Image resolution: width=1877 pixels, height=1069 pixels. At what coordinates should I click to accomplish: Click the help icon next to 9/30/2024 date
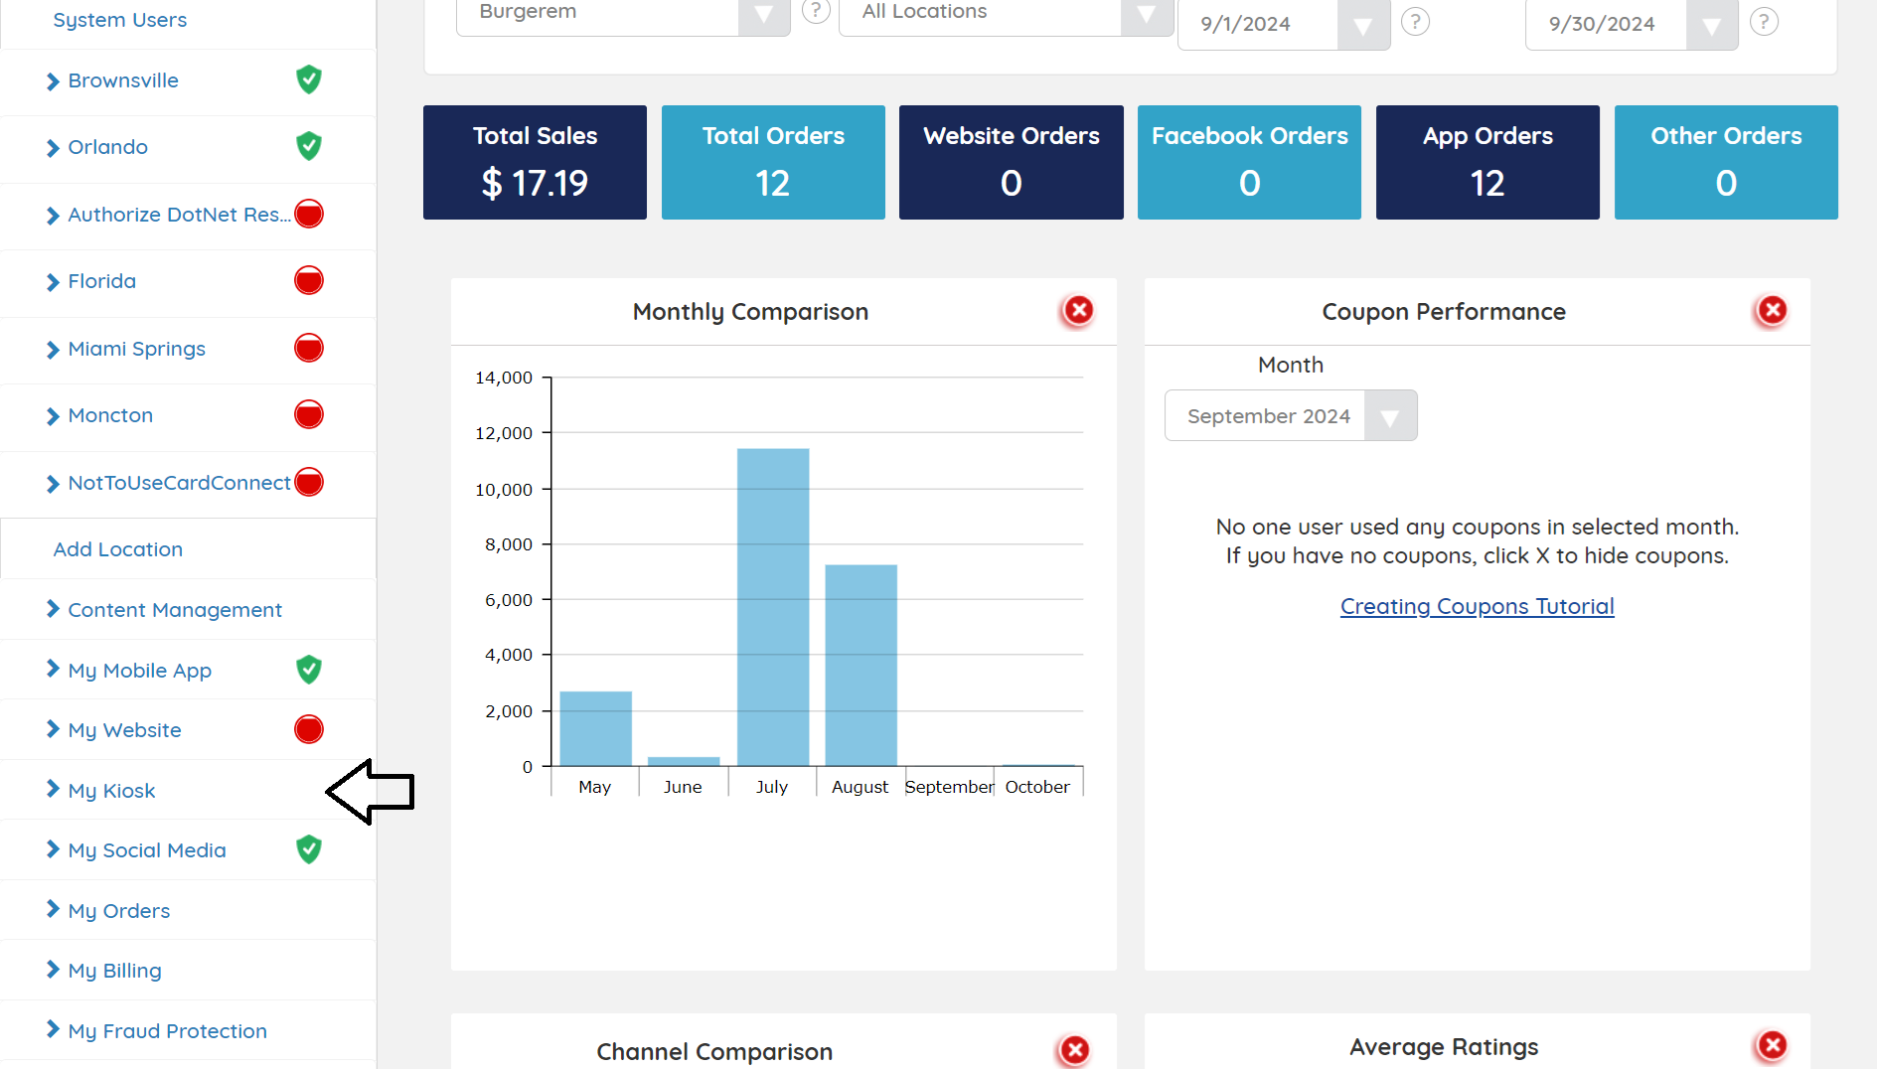tap(1764, 21)
